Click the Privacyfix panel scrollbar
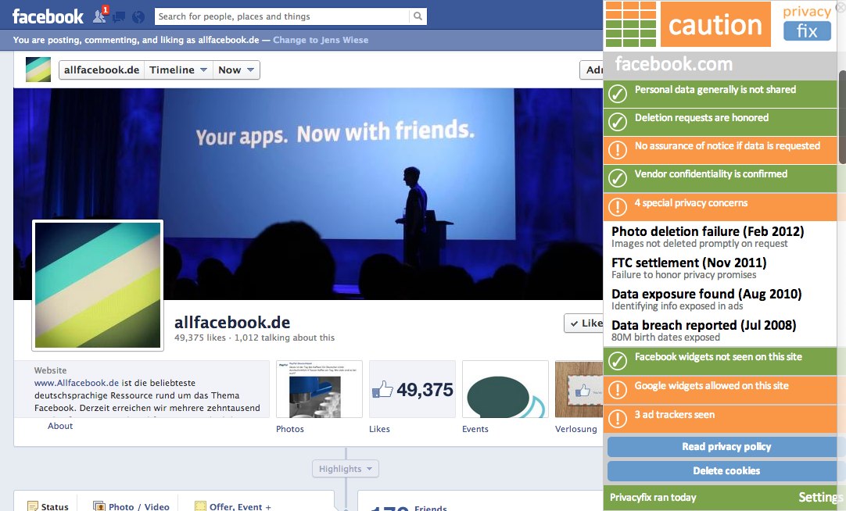The image size is (846, 511). pos(841,116)
